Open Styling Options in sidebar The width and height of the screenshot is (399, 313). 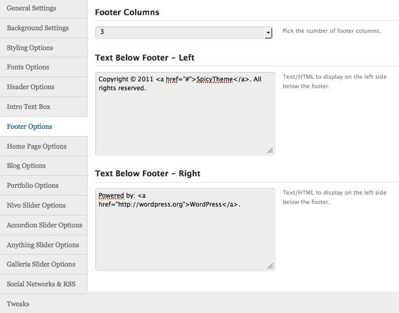coord(30,48)
